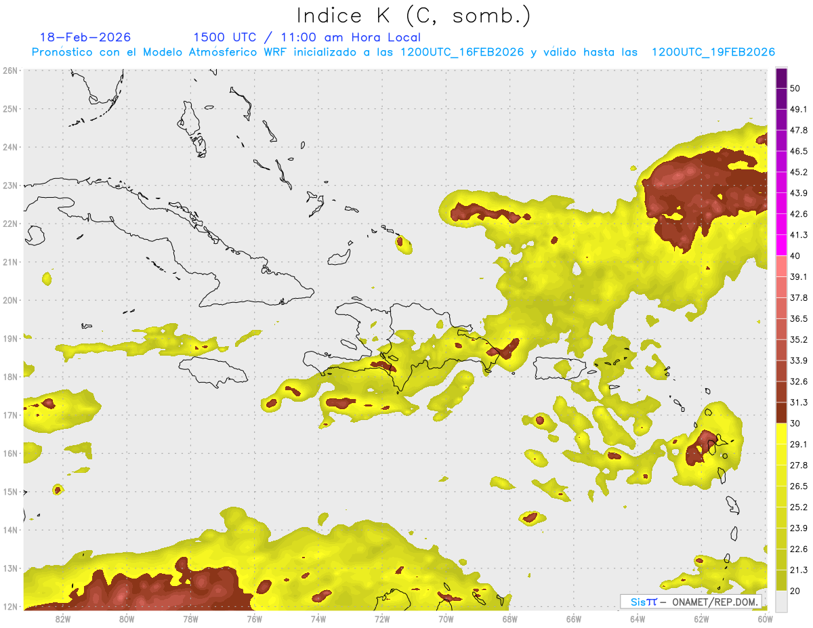Screen dimensions: 813x628
Task: Click the colorbar value '46.5'
Action: coord(798,151)
